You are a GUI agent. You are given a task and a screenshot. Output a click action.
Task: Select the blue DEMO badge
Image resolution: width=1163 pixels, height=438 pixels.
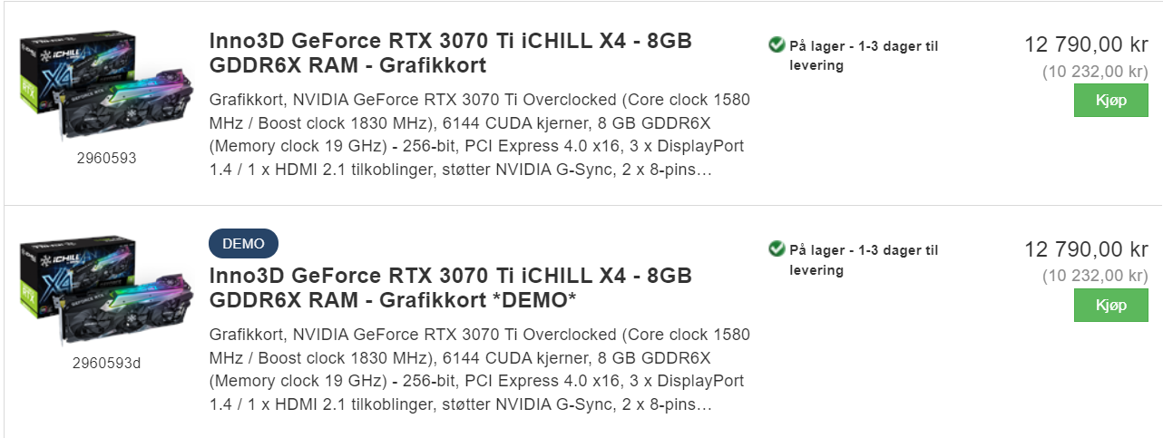[243, 244]
